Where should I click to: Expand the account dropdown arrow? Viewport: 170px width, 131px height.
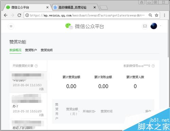pyautogui.click(x=160, y=26)
